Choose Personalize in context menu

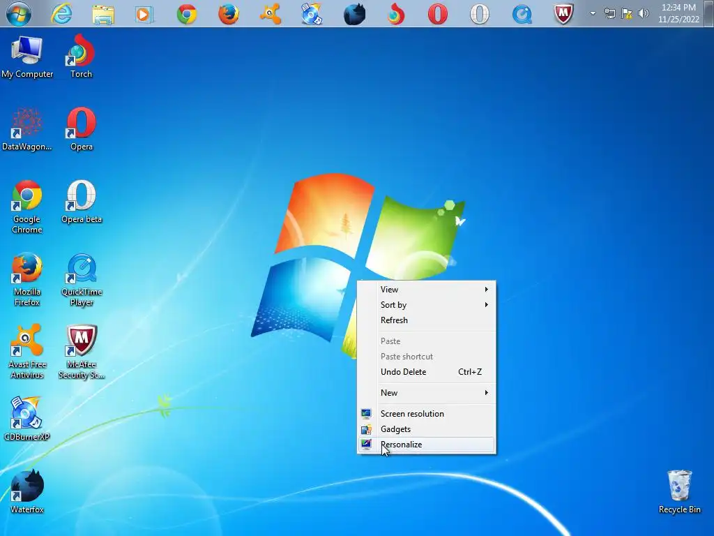[x=426, y=445]
